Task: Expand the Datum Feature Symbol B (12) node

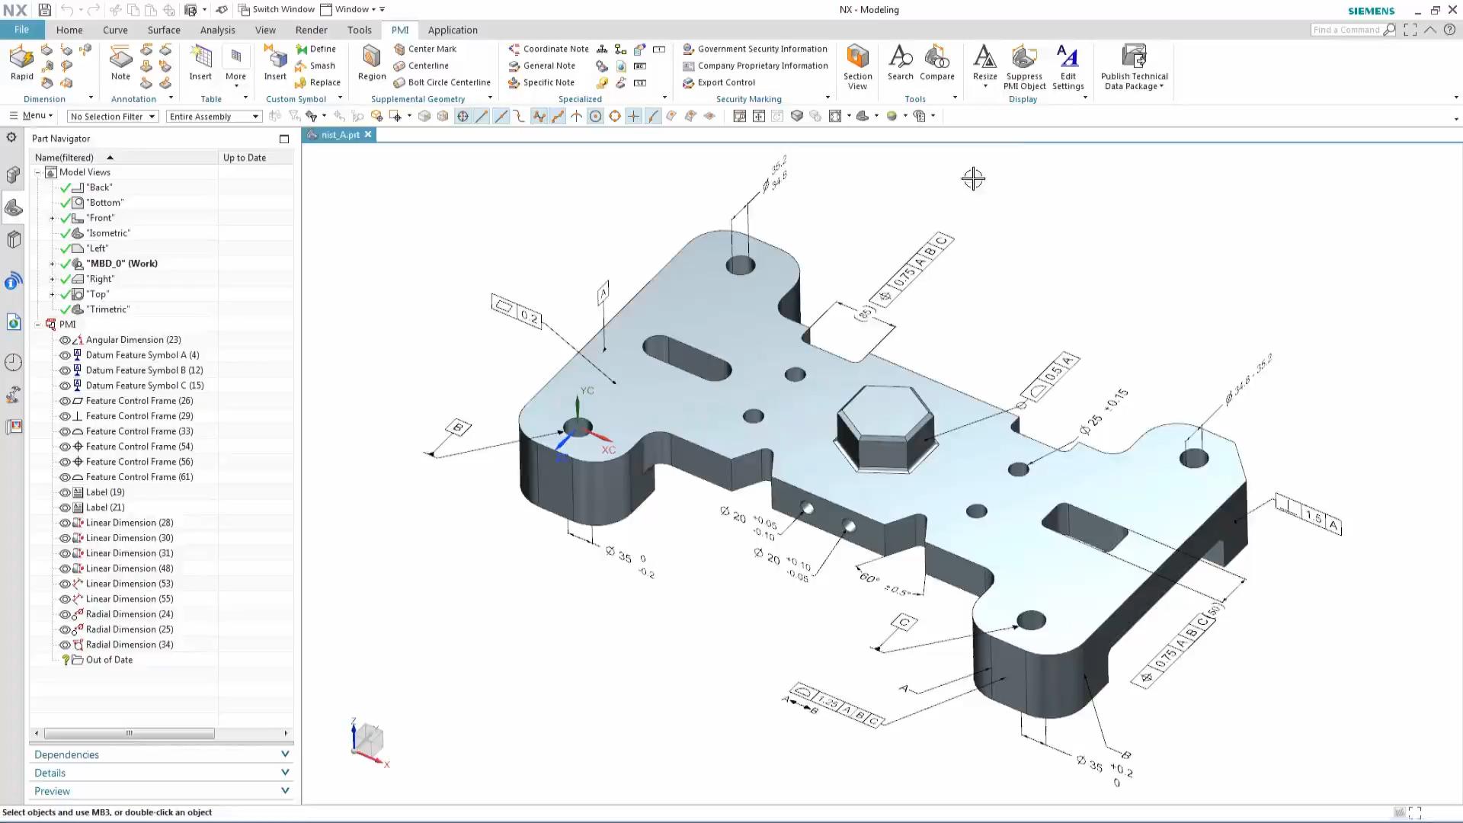Action: tap(51, 370)
